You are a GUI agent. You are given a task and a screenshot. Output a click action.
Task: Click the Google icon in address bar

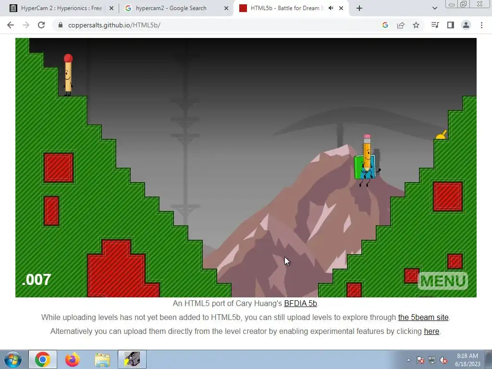tap(385, 25)
